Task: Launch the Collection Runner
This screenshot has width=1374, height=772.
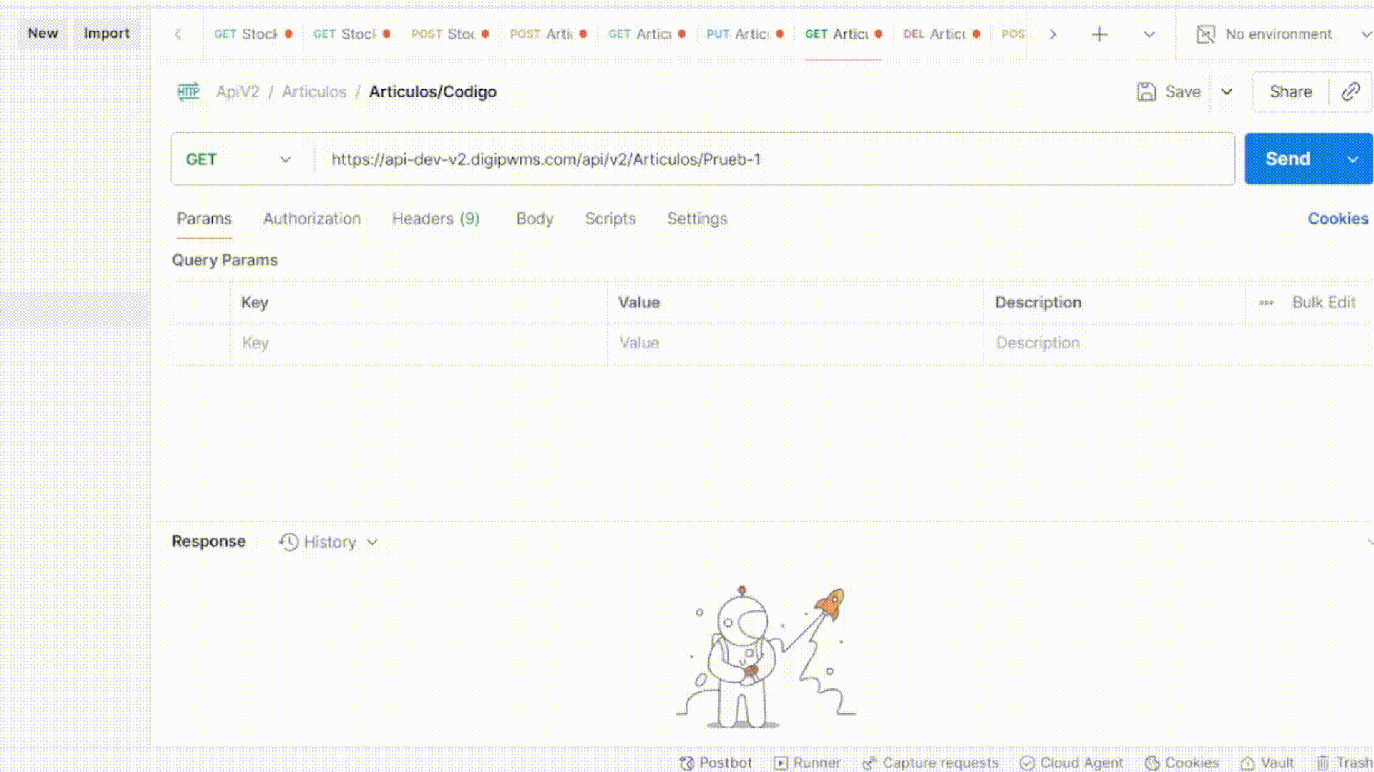Action: click(x=807, y=763)
